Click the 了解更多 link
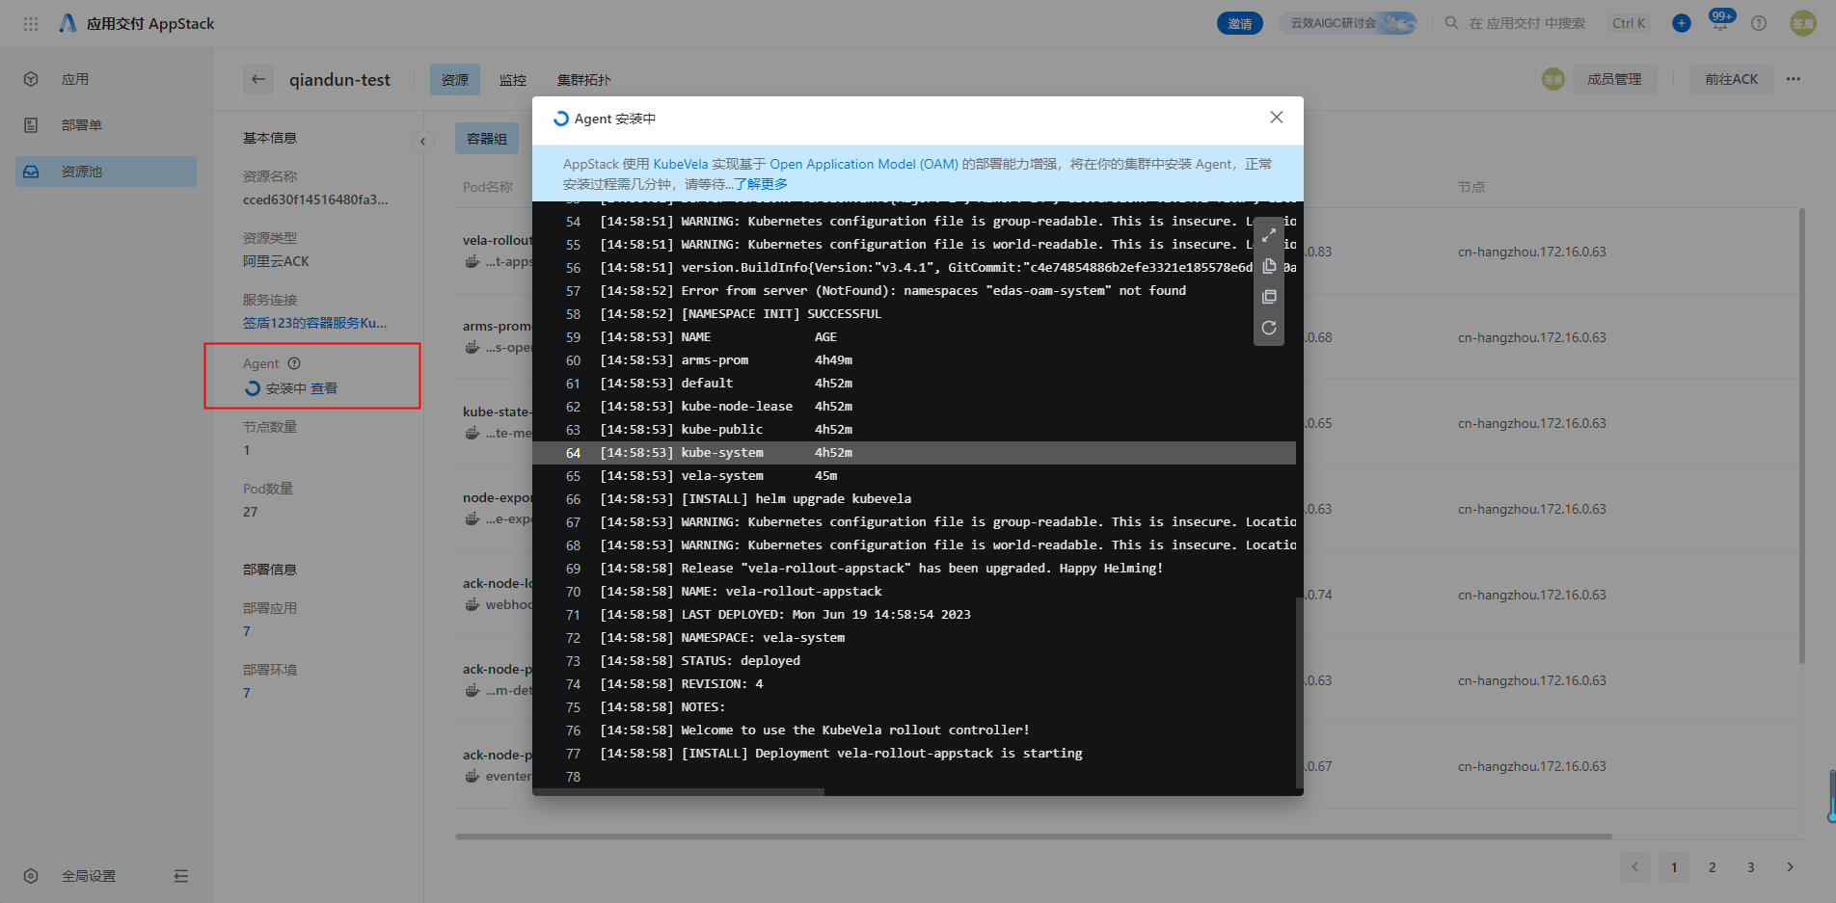 click(x=761, y=184)
